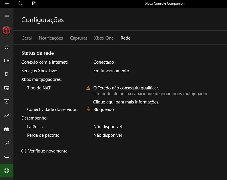Open Microsoft Store bag icon
This screenshot has width=227, height=180.
(x=7, y=129)
